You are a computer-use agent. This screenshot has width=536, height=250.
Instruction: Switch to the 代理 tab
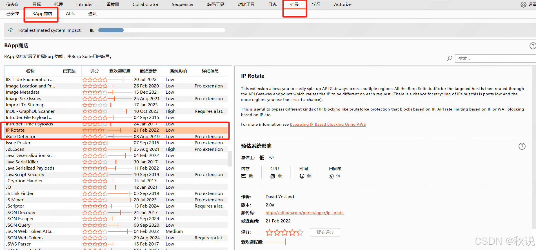click(x=59, y=4)
